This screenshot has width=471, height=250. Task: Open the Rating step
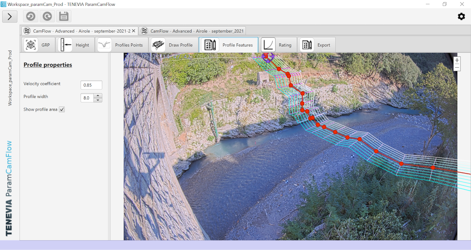[x=278, y=45]
